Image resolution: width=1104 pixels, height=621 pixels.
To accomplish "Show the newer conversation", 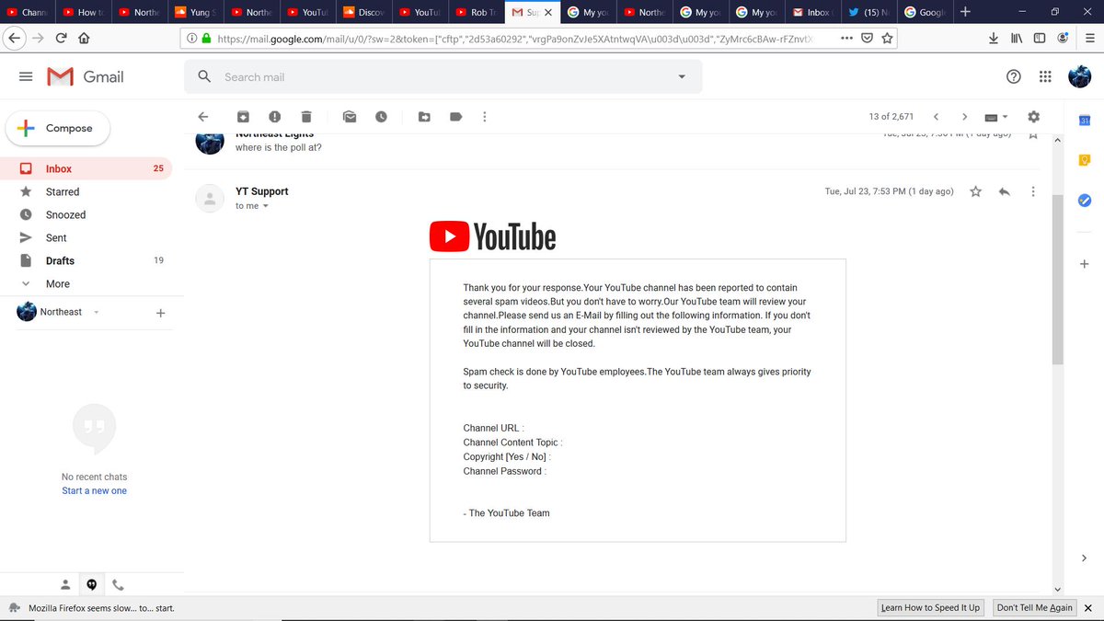I will [936, 117].
